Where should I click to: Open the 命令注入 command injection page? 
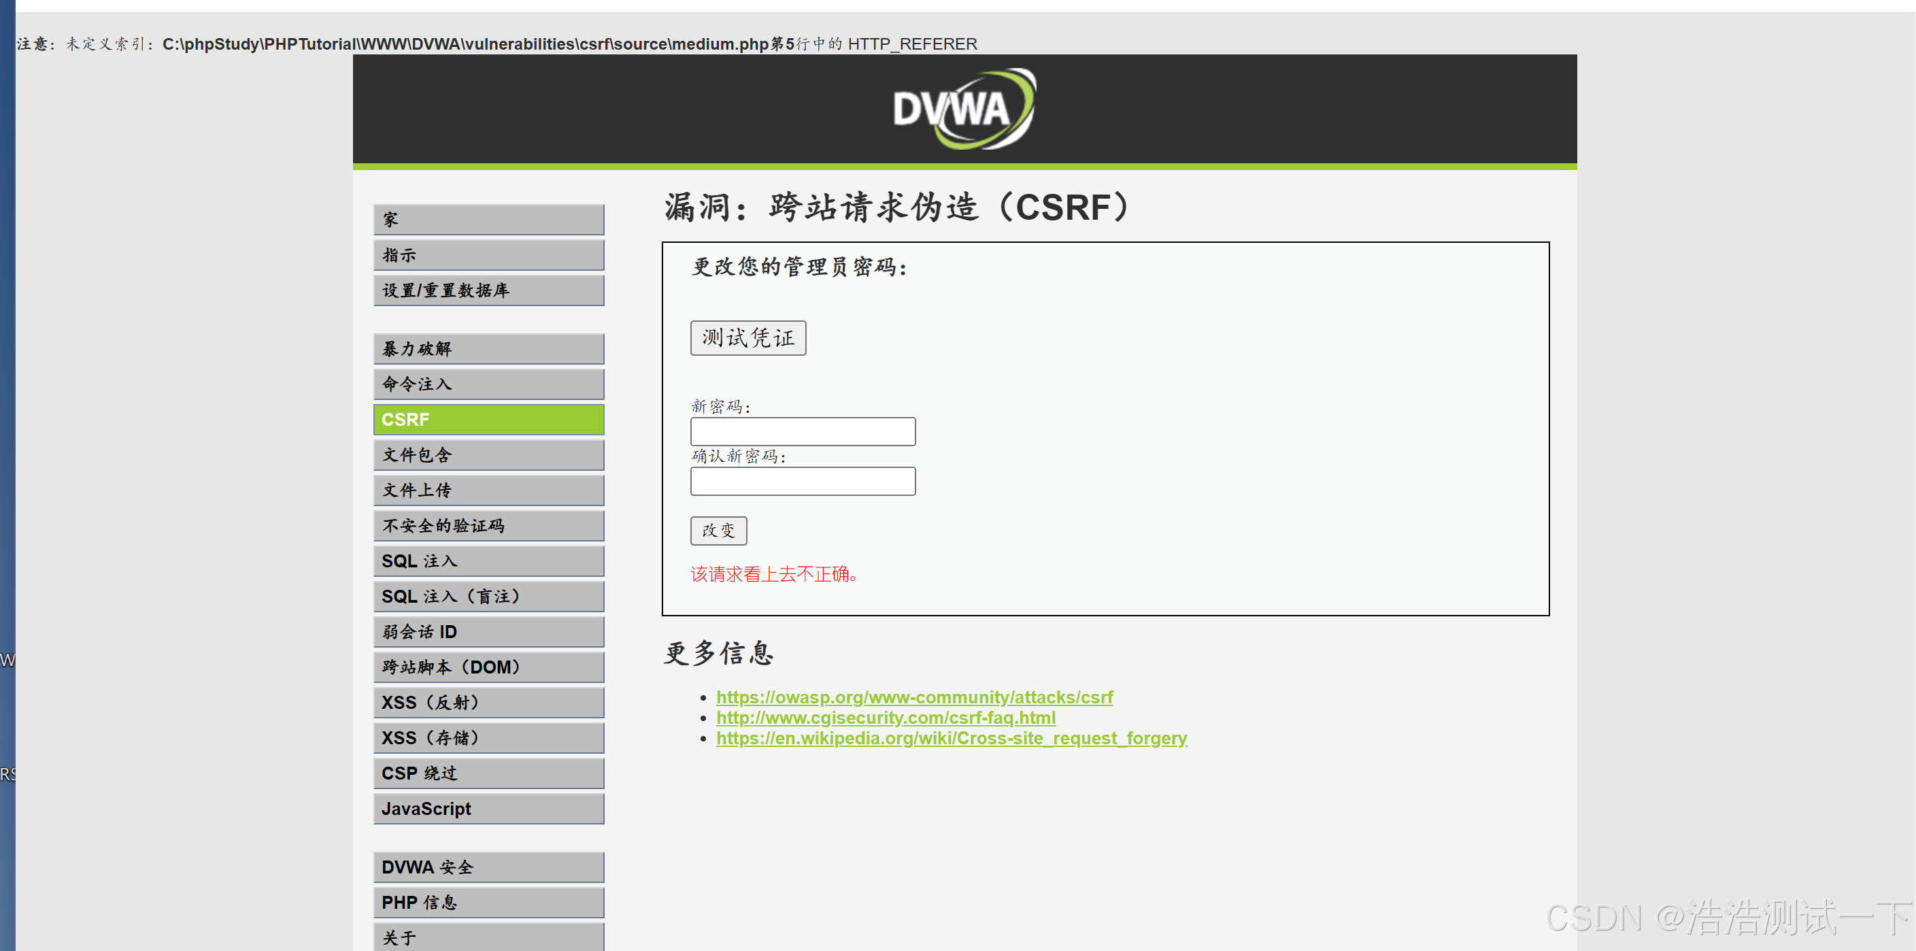(488, 384)
